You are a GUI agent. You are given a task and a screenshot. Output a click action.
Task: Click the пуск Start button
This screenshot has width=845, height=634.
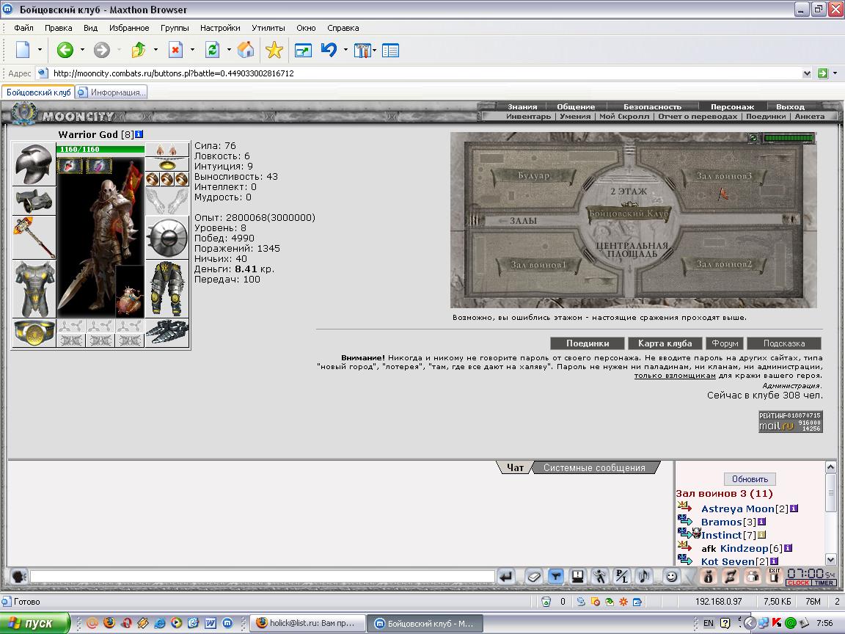point(34,623)
